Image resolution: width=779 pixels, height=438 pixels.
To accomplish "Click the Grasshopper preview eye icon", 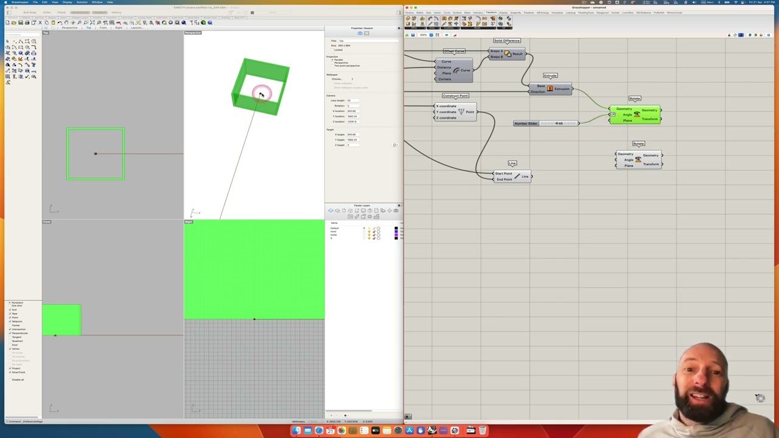I will pos(447,35).
